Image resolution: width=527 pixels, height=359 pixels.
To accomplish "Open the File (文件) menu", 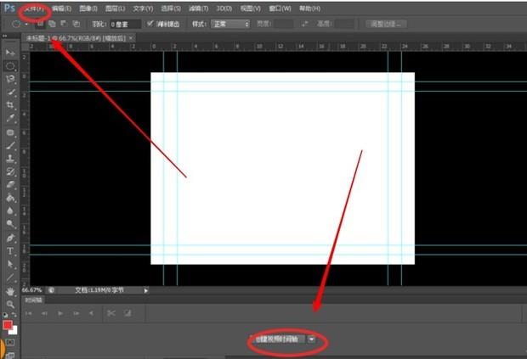I will pos(34,8).
